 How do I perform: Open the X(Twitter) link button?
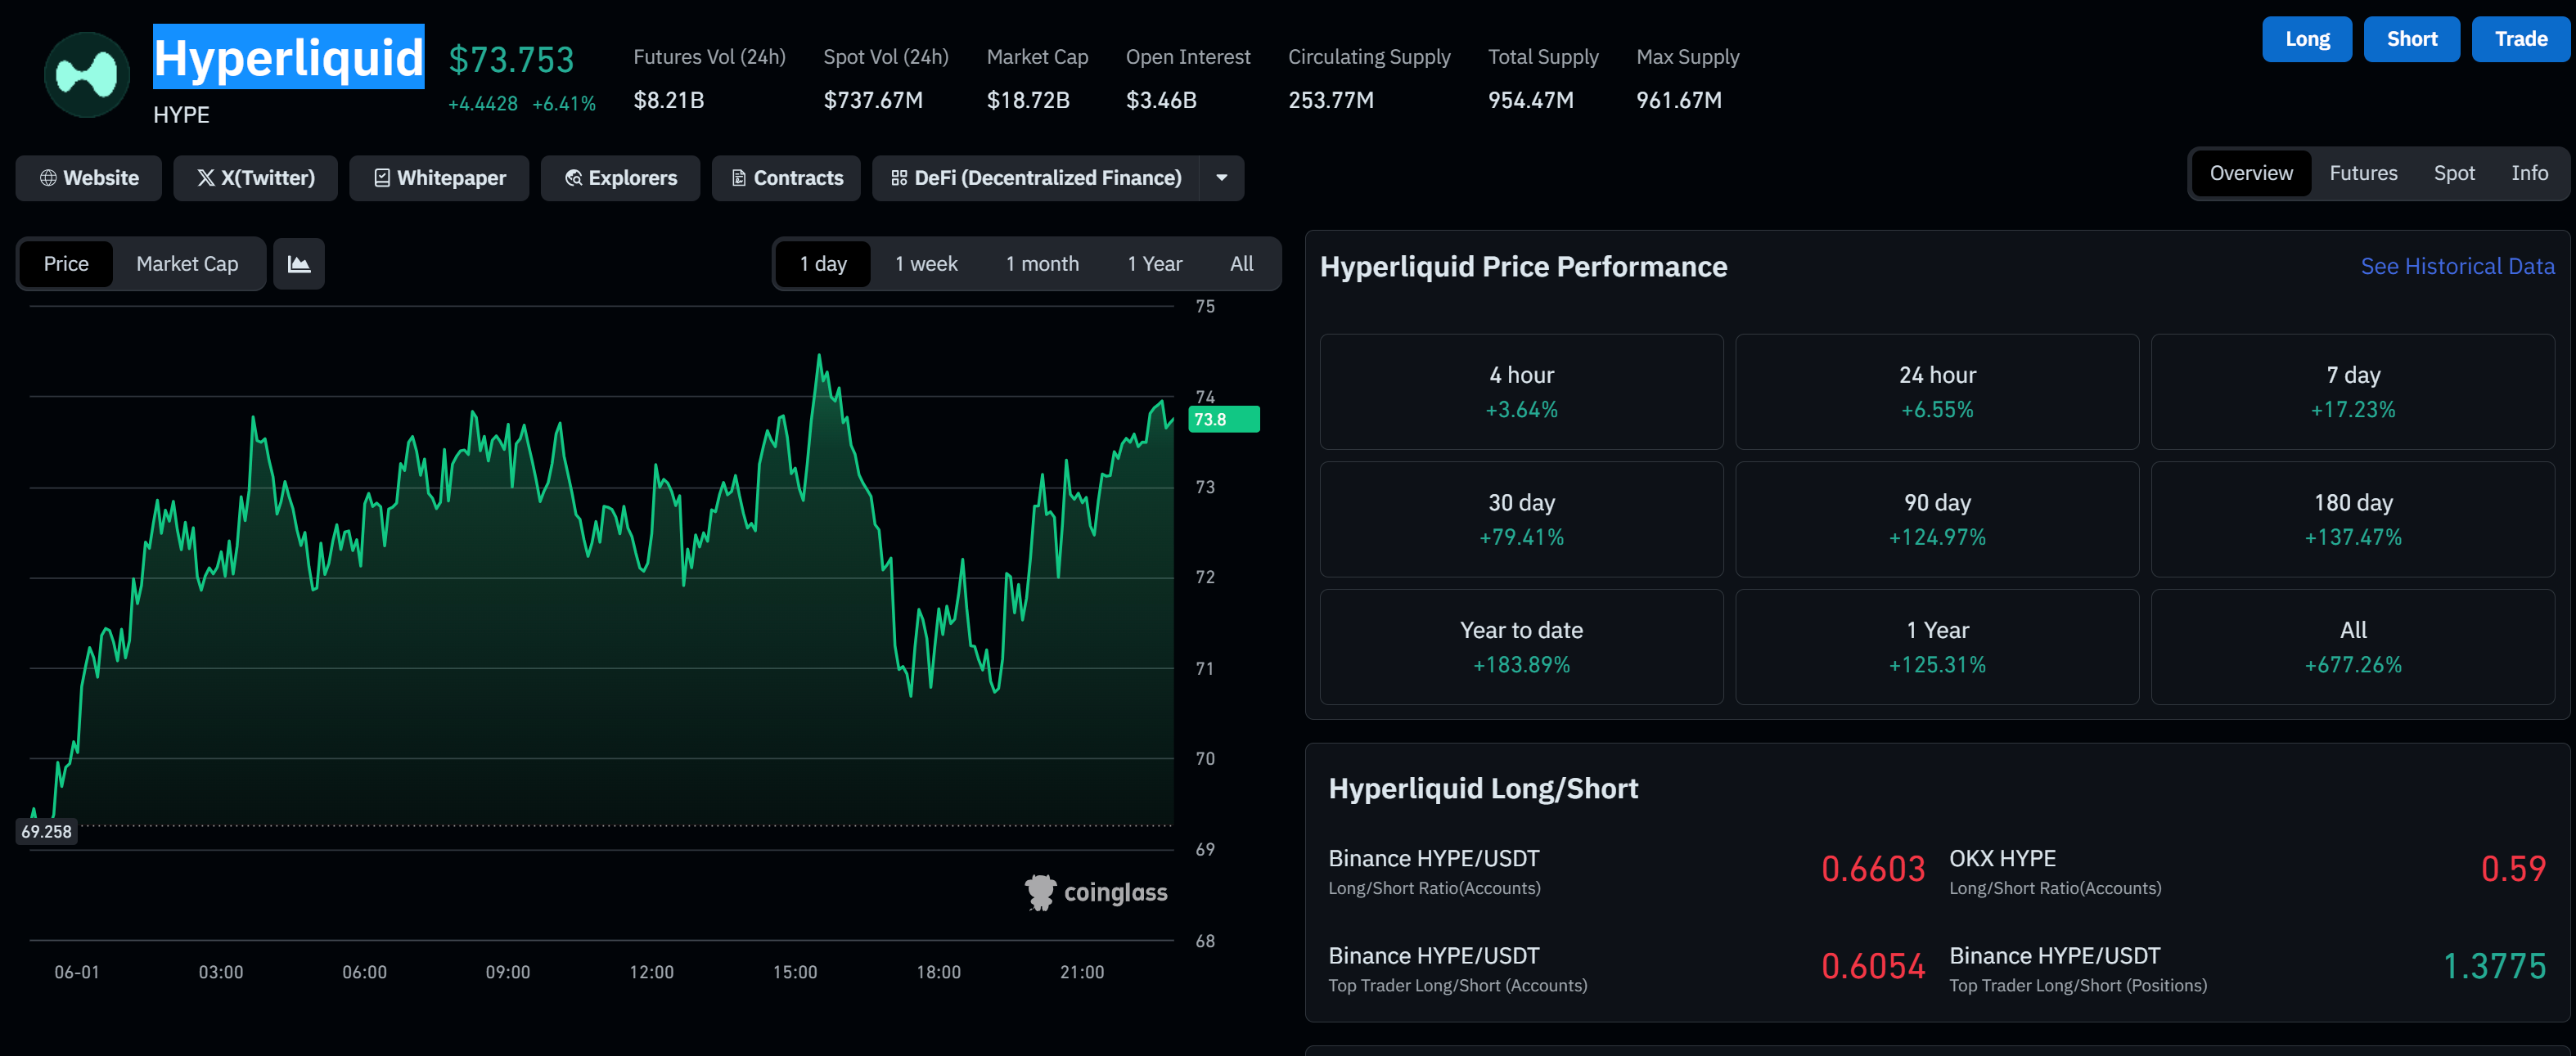coord(256,178)
